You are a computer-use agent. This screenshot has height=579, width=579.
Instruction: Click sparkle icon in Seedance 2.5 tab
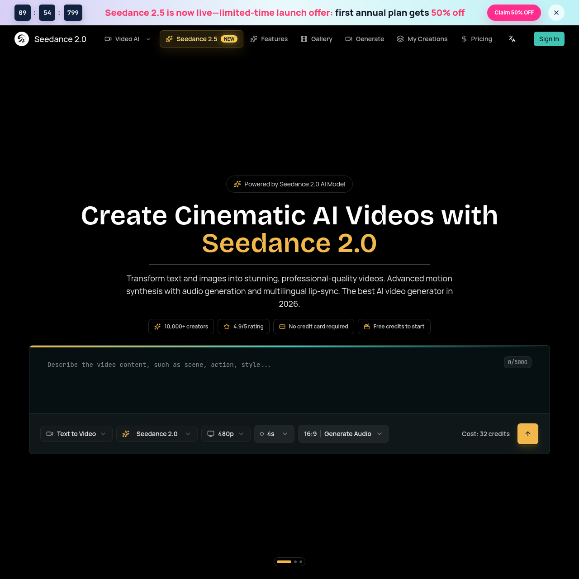click(169, 39)
